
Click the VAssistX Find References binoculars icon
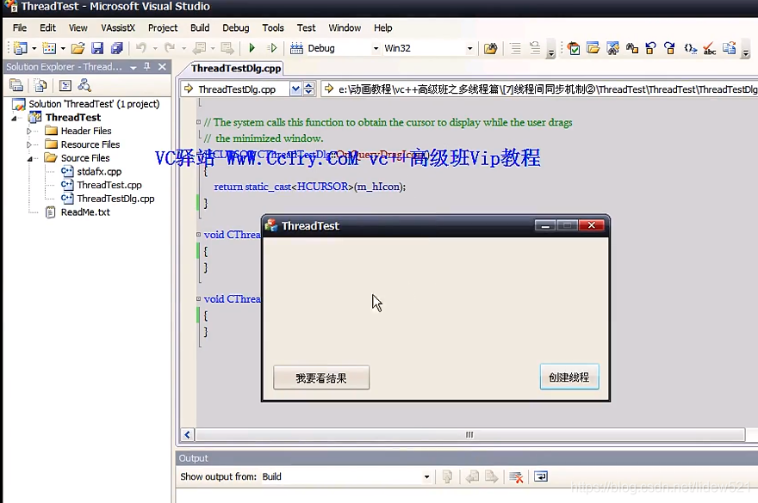[x=632, y=48]
